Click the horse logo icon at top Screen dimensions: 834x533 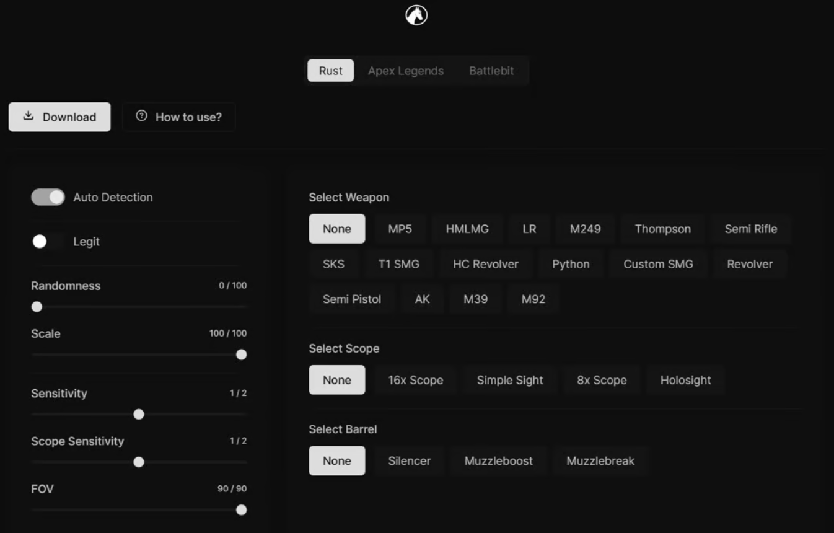click(x=416, y=15)
